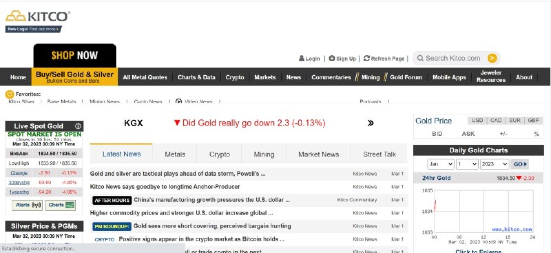Open gold price Alerts
The height and width of the screenshot is (253, 551).
point(27,205)
